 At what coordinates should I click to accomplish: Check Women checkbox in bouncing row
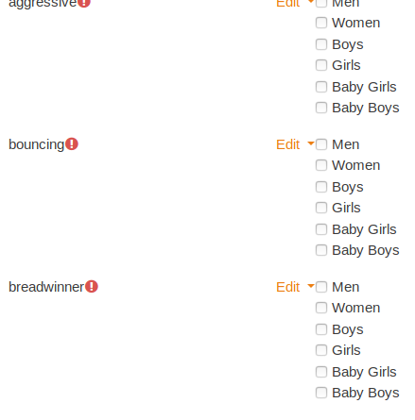tap(321, 165)
